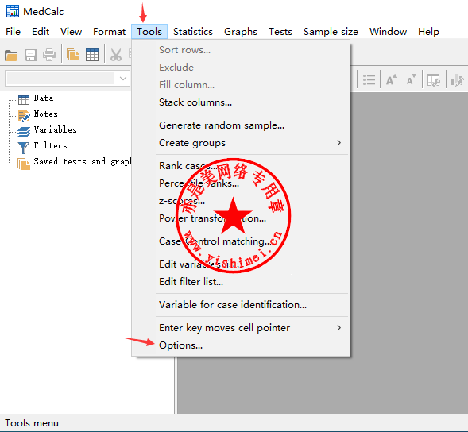
Task: Click the spreadsheet grid icon in toolbar
Action: pyautogui.click(x=92, y=55)
